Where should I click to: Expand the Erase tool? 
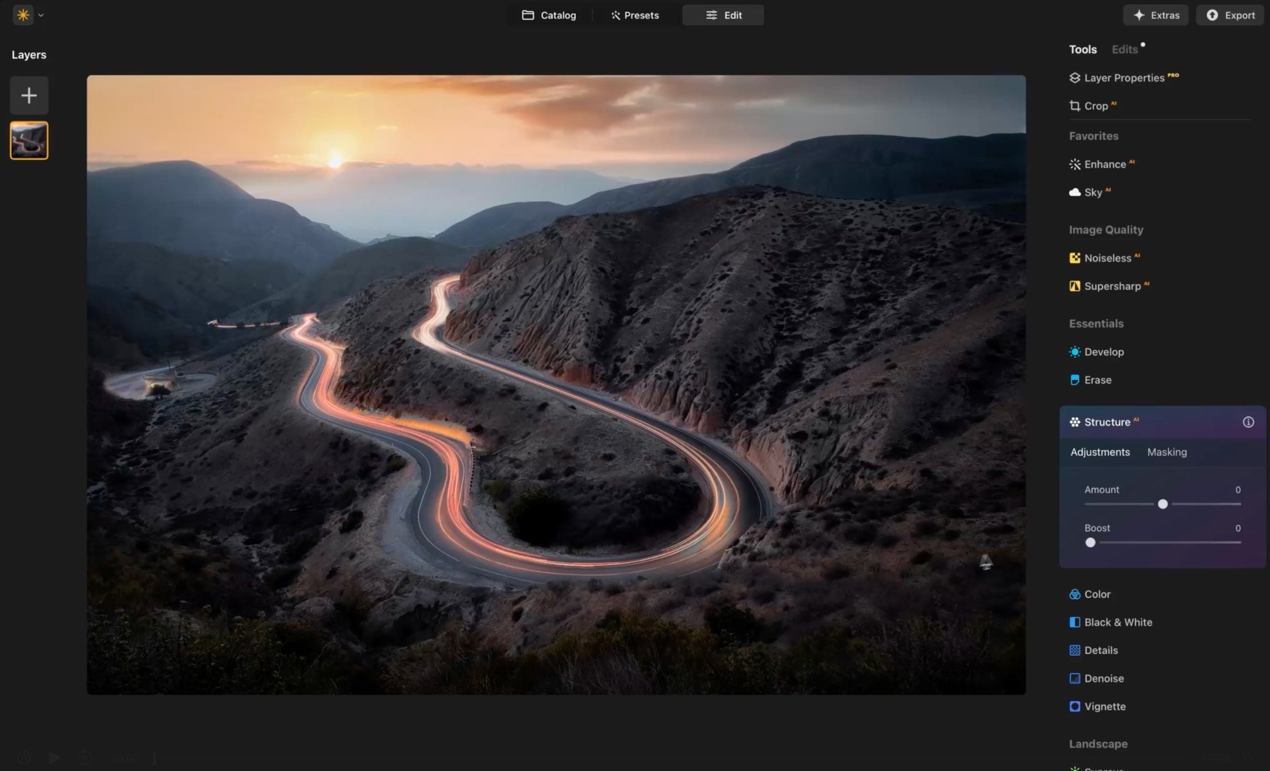point(1090,380)
